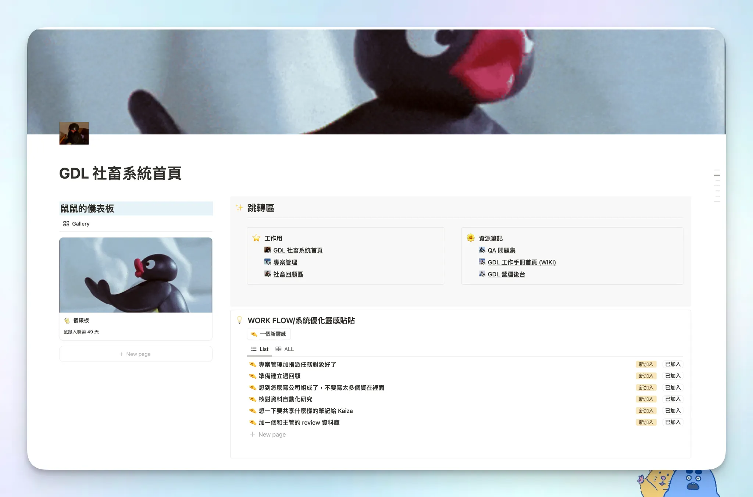Click 鼠鼠入職第 49 天 text on card
Screen dimensions: 753x497
[81, 332]
